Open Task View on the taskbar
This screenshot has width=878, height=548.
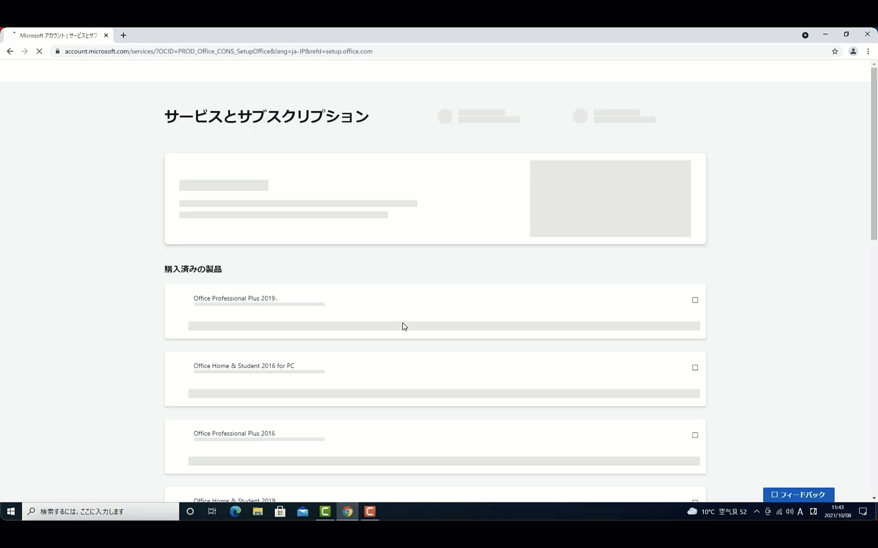(x=212, y=511)
